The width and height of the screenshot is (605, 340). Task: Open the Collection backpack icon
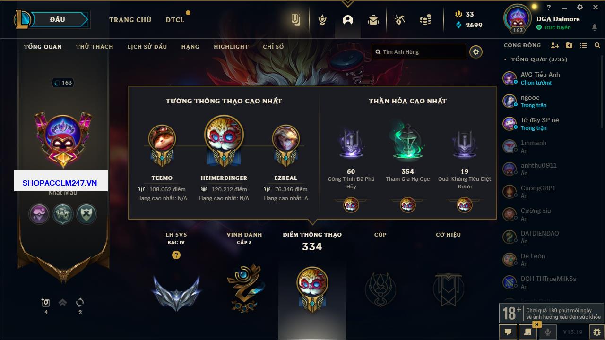click(x=373, y=20)
